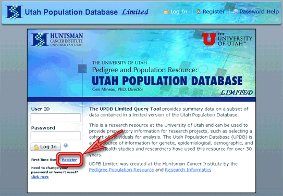Click the person icon beside top Register

click(199, 12)
